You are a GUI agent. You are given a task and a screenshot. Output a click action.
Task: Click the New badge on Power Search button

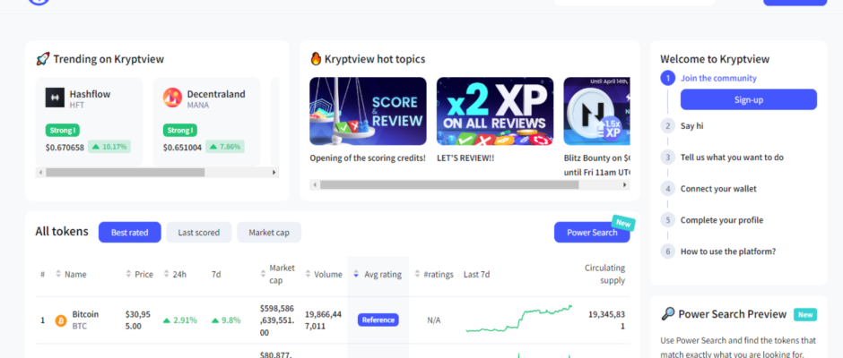(x=623, y=223)
